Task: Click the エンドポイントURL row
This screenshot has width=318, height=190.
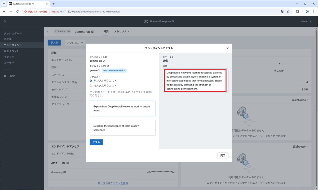Action: click(x=113, y=153)
